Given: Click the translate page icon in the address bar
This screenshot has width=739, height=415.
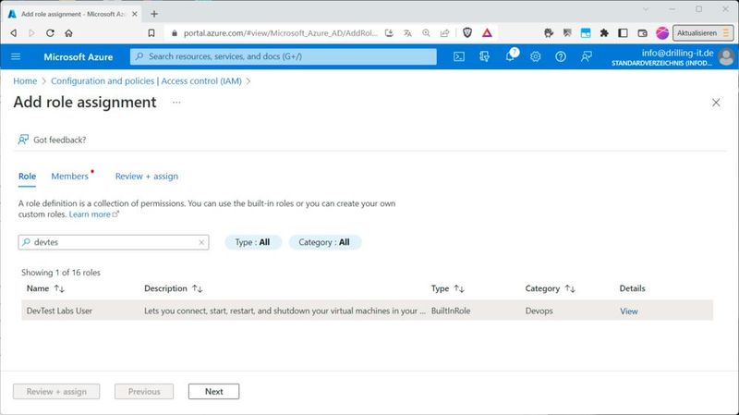Looking at the screenshot, I should [407, 33].
